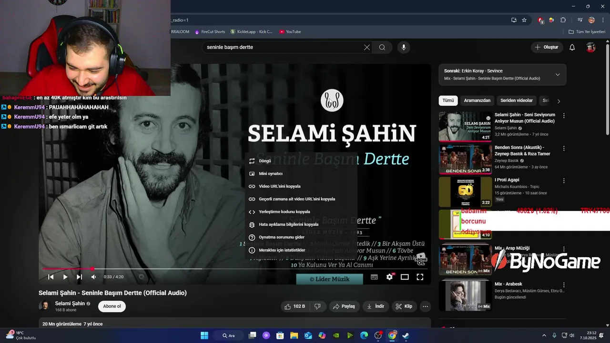Switch the player to theater mode

coord(405,277)
